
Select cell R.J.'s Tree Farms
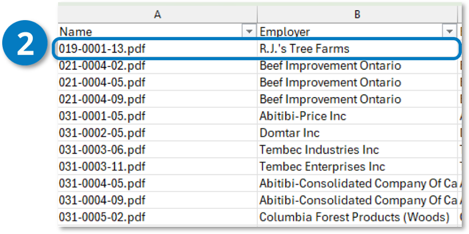tap(357, 49)
